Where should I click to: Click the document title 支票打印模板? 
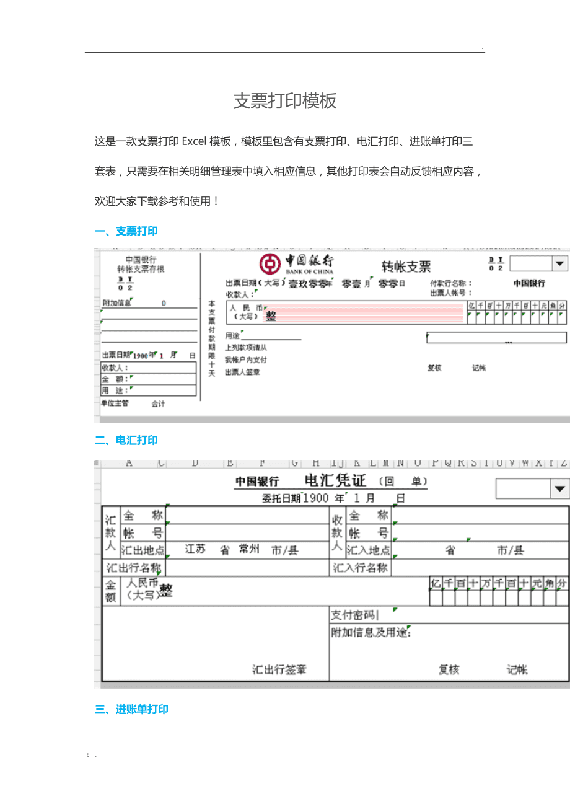(x=285, y=101)
